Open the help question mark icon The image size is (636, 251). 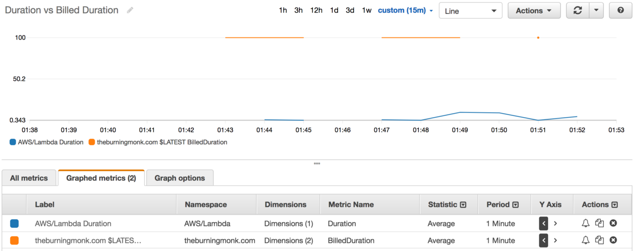click(x=620, y=11)
